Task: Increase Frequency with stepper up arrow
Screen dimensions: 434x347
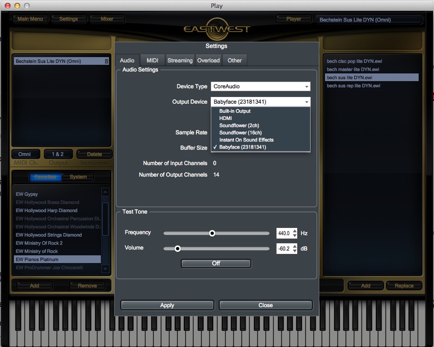Action: tap(295, 231)
